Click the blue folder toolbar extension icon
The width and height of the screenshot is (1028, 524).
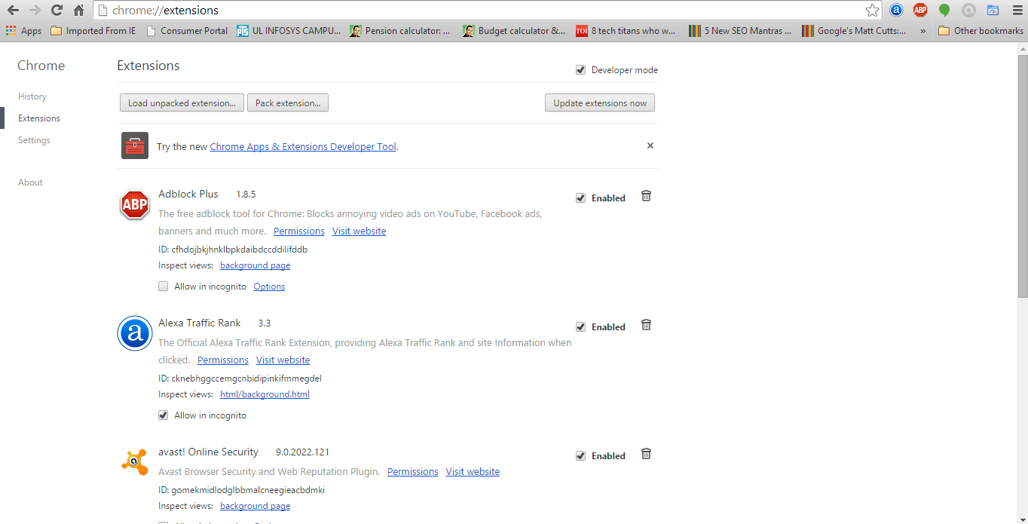[x=993, y=11]
